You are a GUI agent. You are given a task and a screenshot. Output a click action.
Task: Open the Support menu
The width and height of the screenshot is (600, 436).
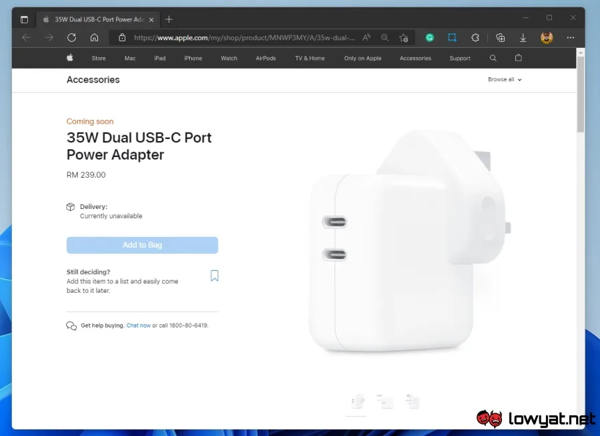pos(459,58)
